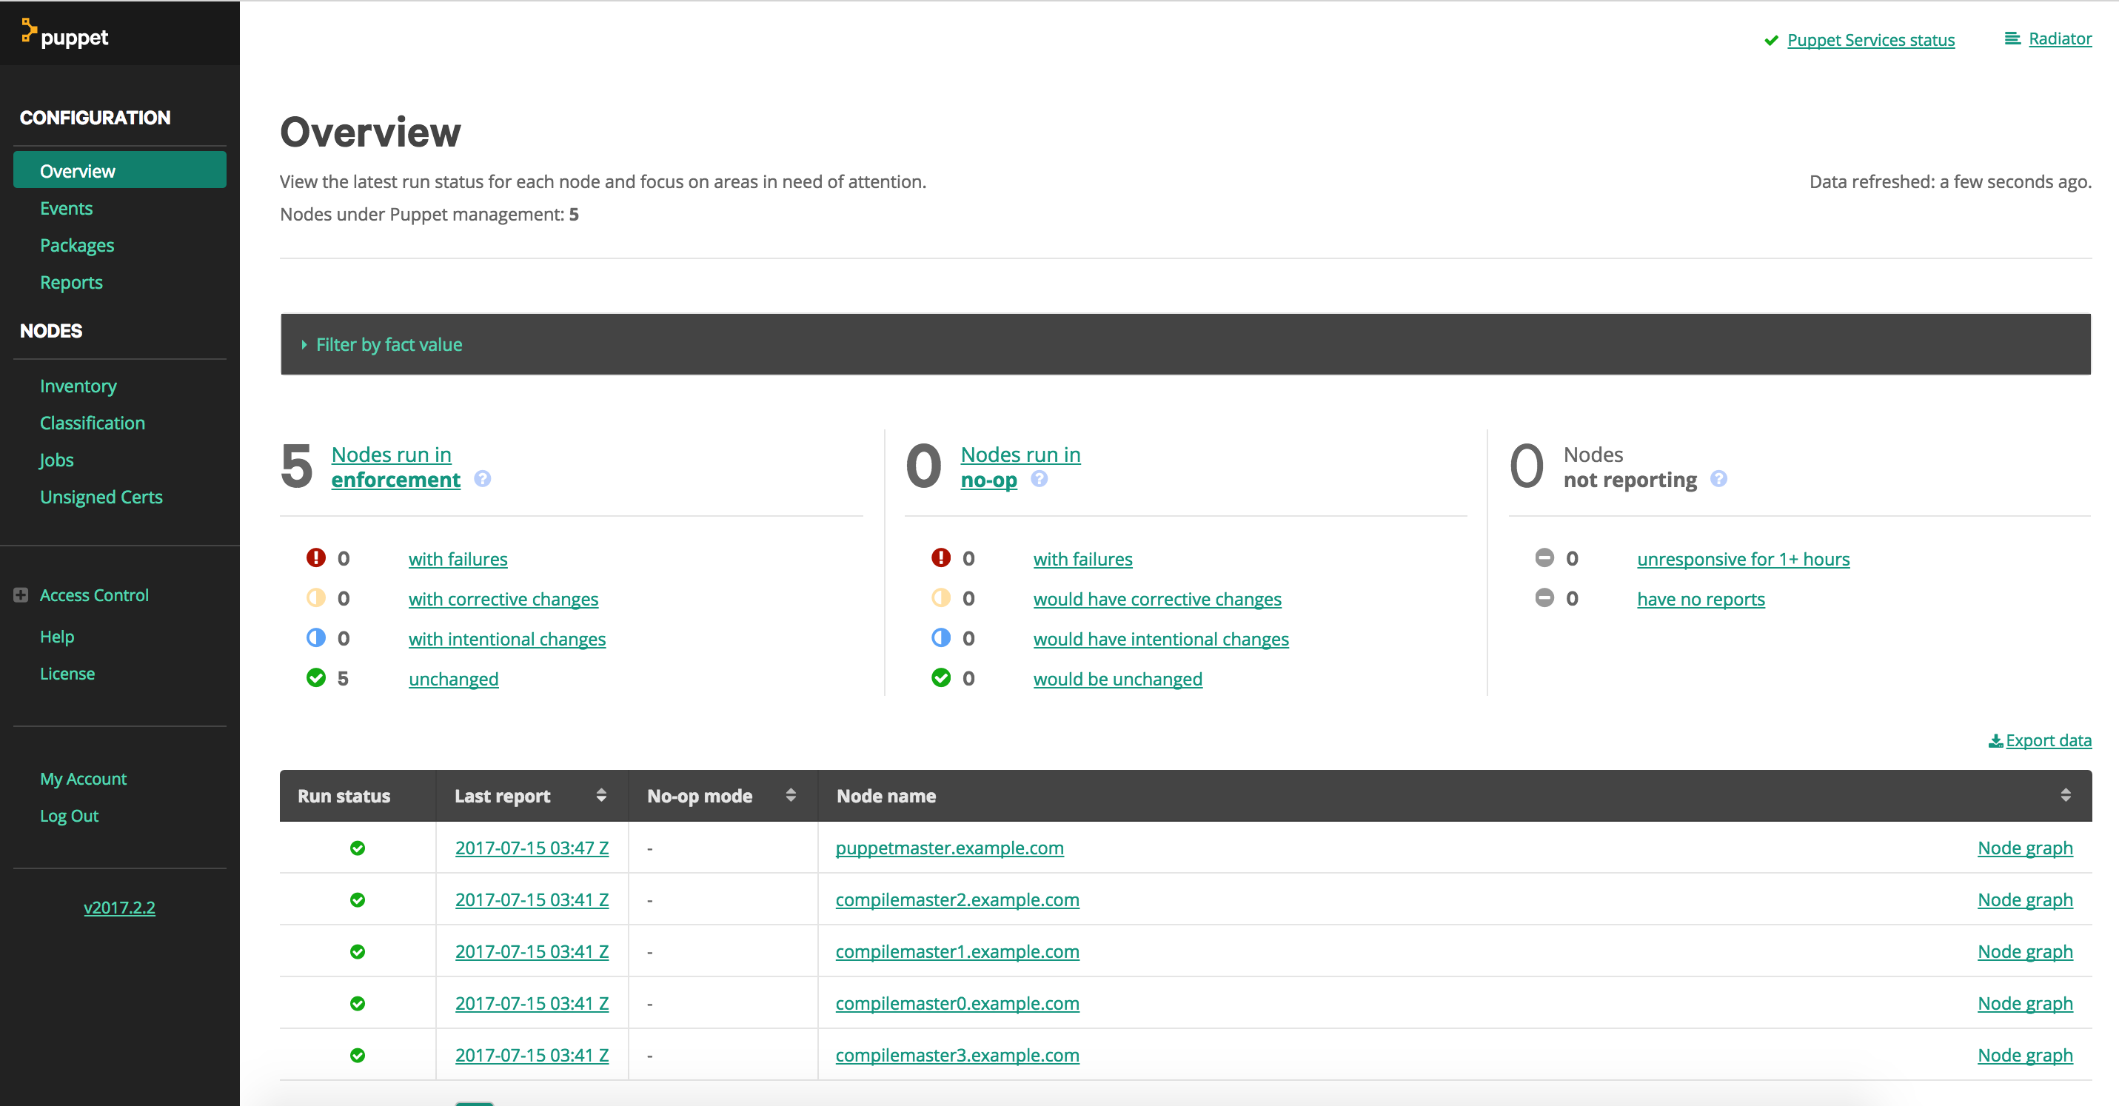Click the Export data download icon

(1995, 741)
